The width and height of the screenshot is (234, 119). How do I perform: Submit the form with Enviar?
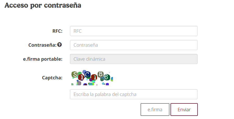[184, 109]
